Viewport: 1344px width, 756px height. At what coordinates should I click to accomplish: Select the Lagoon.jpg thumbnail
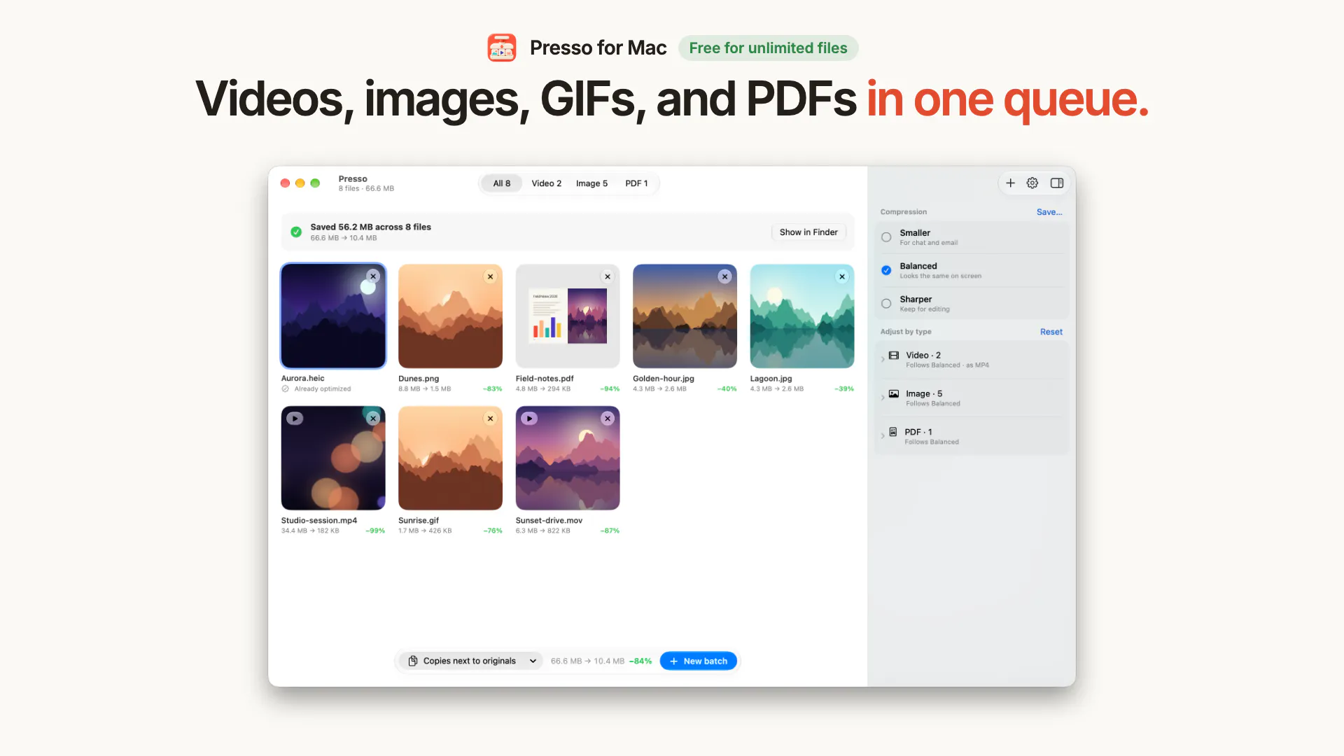pos(802,316)
